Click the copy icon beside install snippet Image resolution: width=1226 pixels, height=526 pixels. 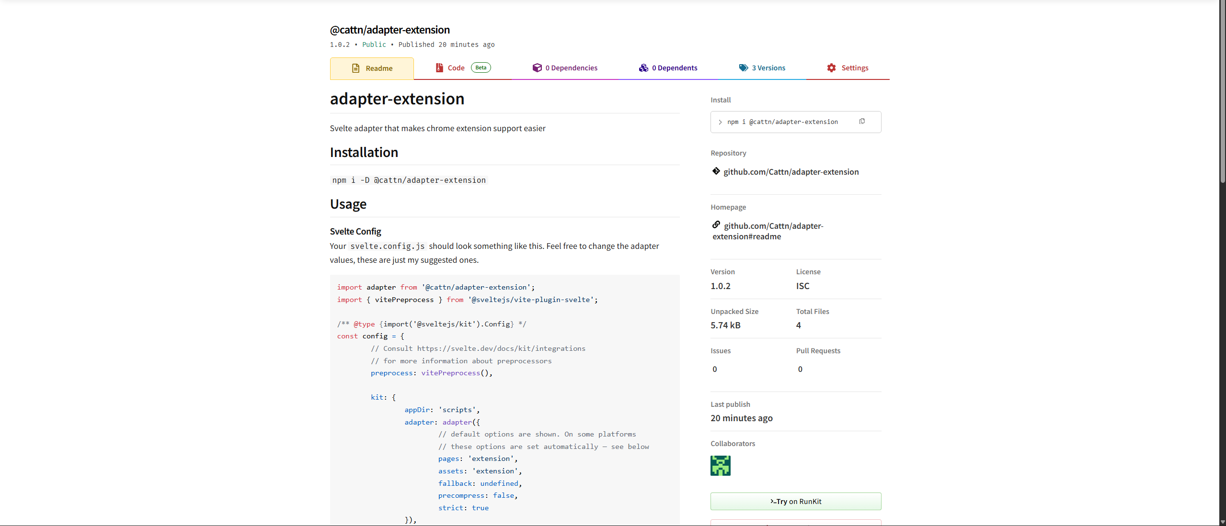coord(862,122)
